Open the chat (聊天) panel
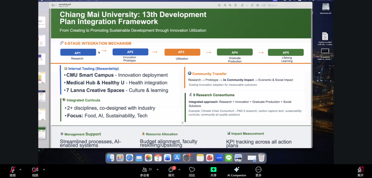This screenshot has height=178, width=372. pyautogui.click(x=171, y=170)
